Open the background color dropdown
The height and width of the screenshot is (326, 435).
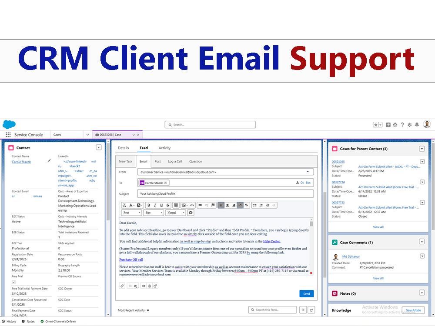pyautogui.click(x=140, y=205)
